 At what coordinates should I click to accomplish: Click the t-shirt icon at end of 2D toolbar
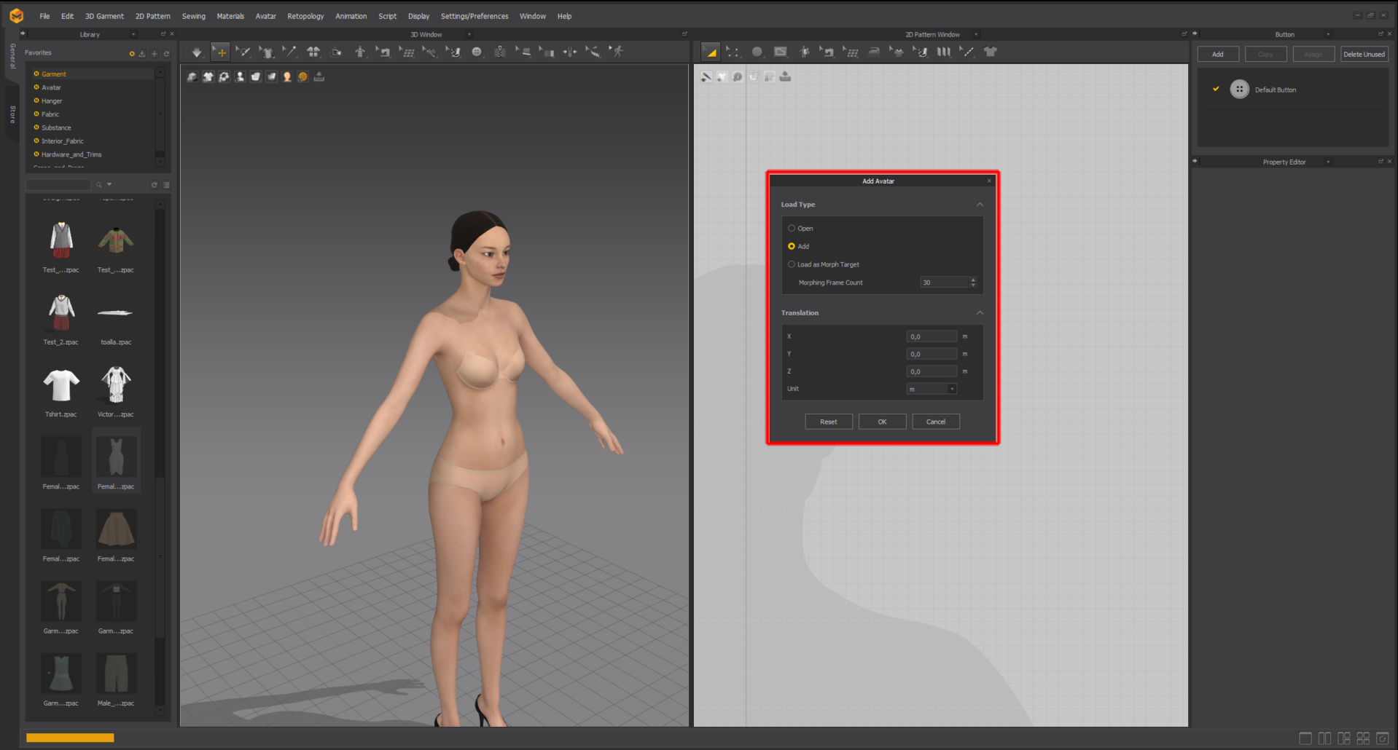click(991, 52)
